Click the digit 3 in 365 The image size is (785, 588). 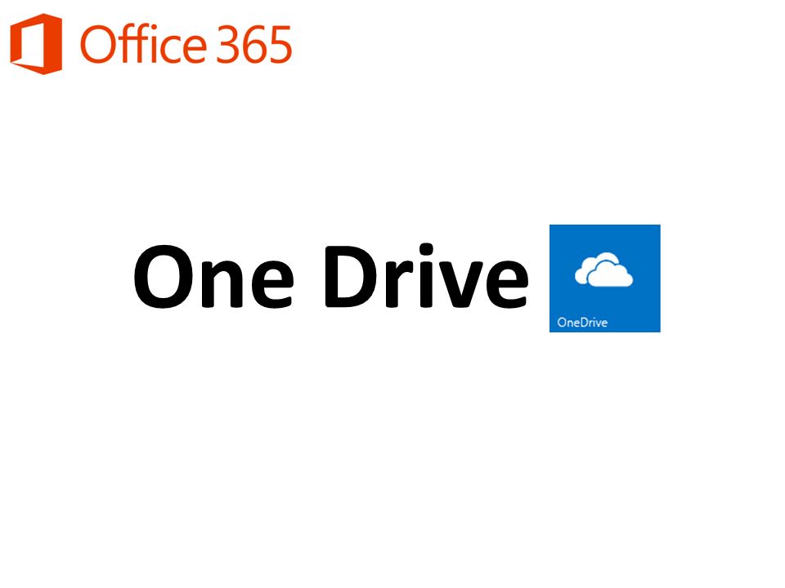click(x=228, y=45)
